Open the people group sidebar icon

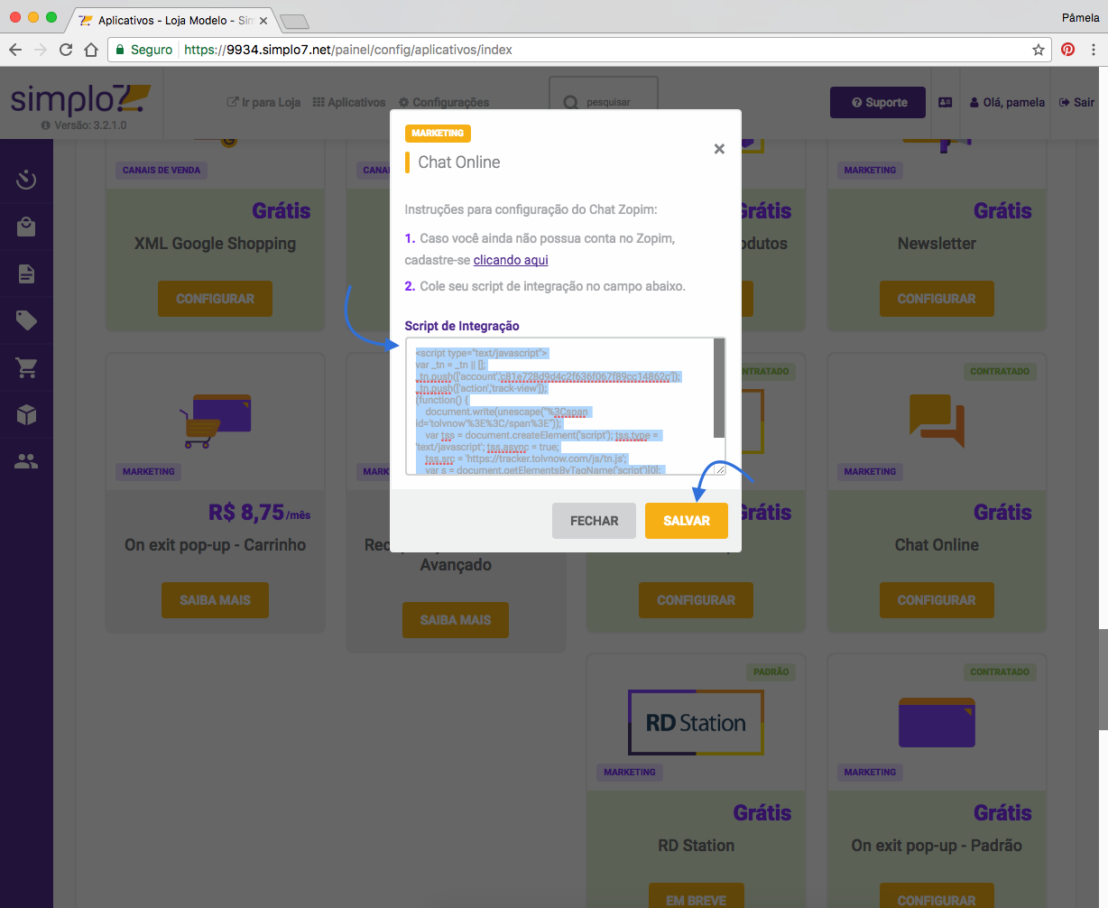(x=26, y=461)
